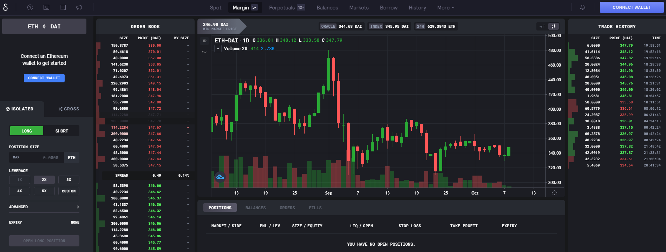Select CUSTOM leverage
666x252 pixels.
click(69, 191)
